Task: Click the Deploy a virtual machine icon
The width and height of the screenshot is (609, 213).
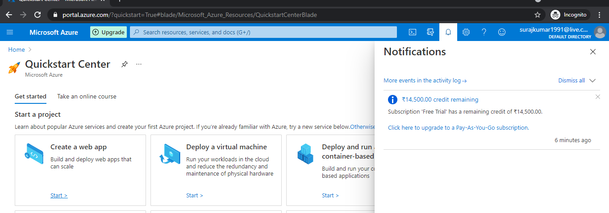Action: tap(170, 154)
